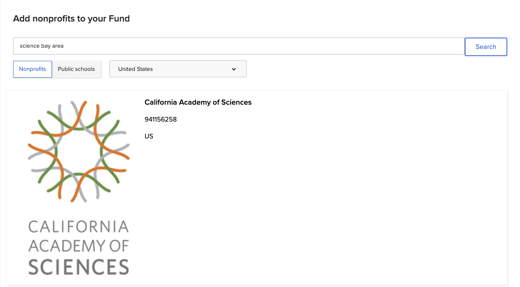520x287 pixels.
Task: Click the word SCIENCES in the logo
Action: [79, 267]
